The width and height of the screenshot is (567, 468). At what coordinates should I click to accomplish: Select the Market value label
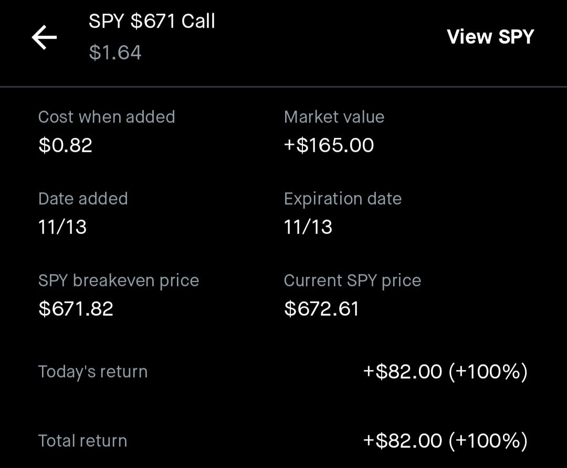(x=334, y=117)
